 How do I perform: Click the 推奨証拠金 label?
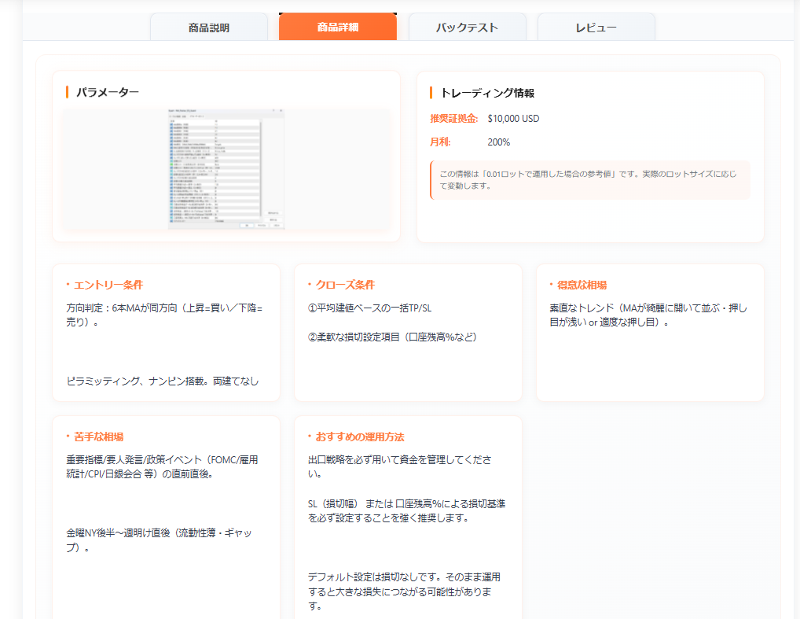(453, 119)
